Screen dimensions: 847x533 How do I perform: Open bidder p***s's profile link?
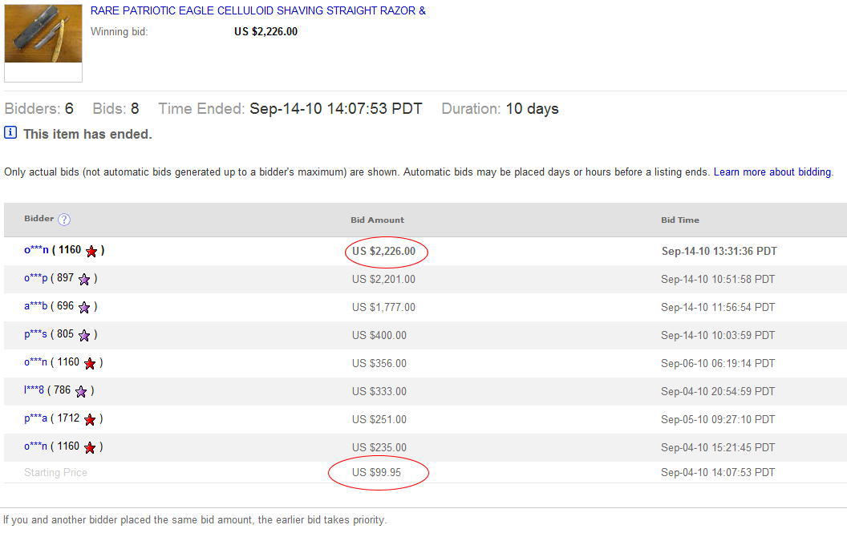point(36,334)
